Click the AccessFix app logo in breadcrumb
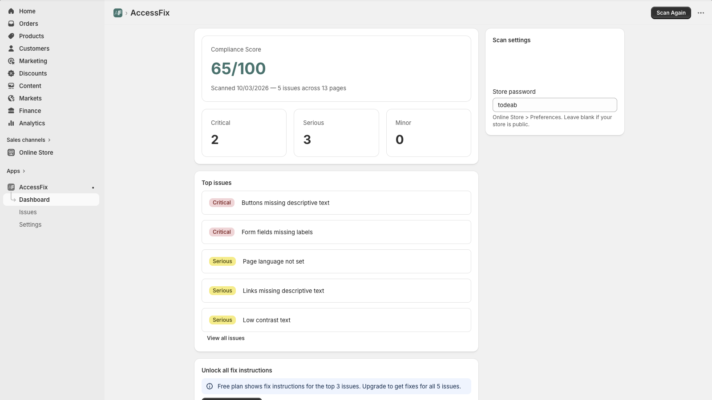 coord(117,13)
